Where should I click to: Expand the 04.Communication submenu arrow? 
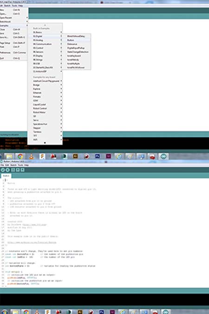61,44
